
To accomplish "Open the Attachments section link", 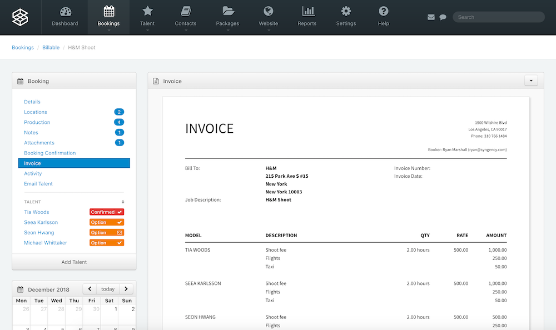I will [39, 143].
